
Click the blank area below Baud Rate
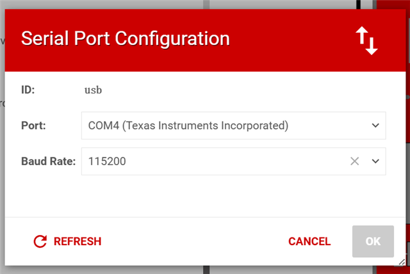205,195
